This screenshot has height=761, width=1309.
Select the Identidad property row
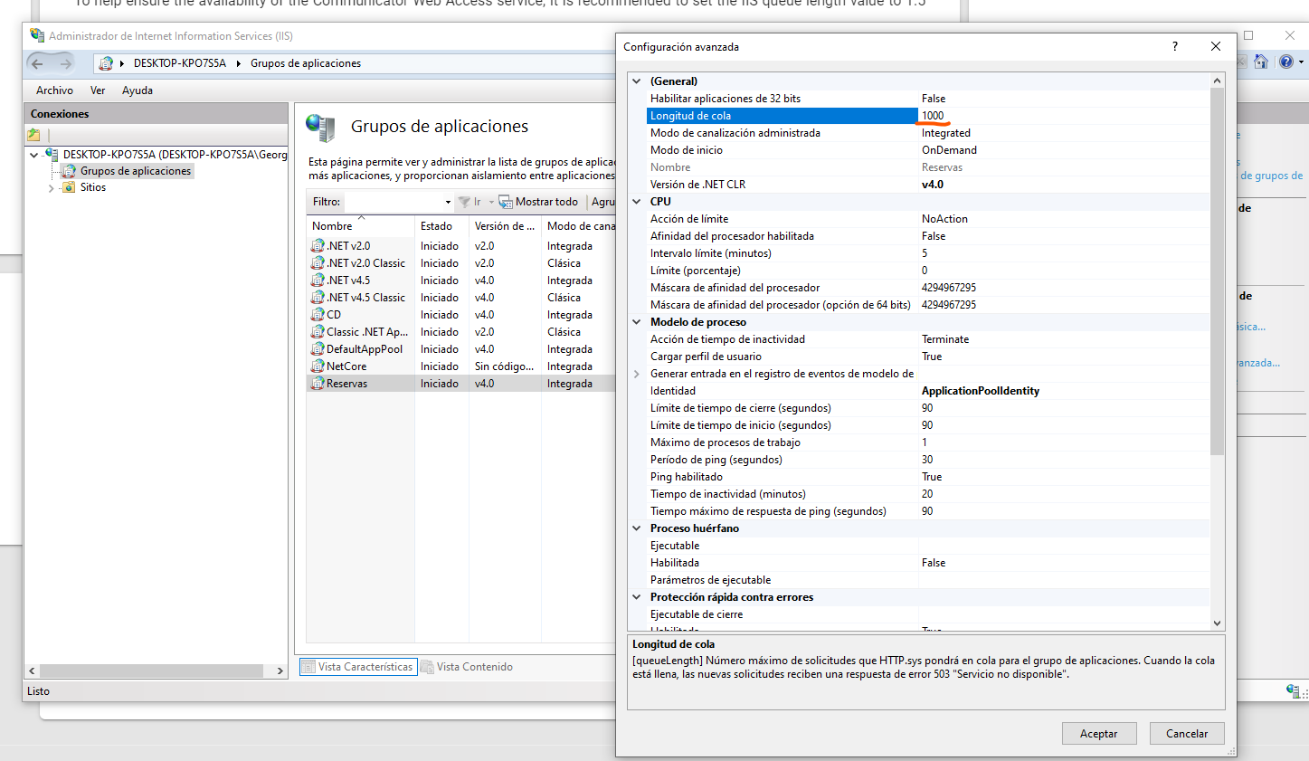point(927,391)
